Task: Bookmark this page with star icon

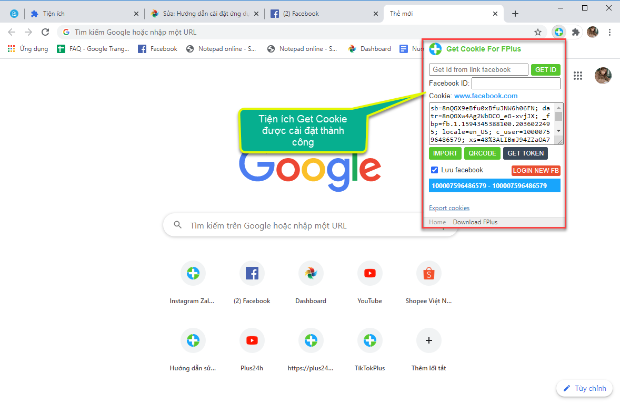Action: 537,32
